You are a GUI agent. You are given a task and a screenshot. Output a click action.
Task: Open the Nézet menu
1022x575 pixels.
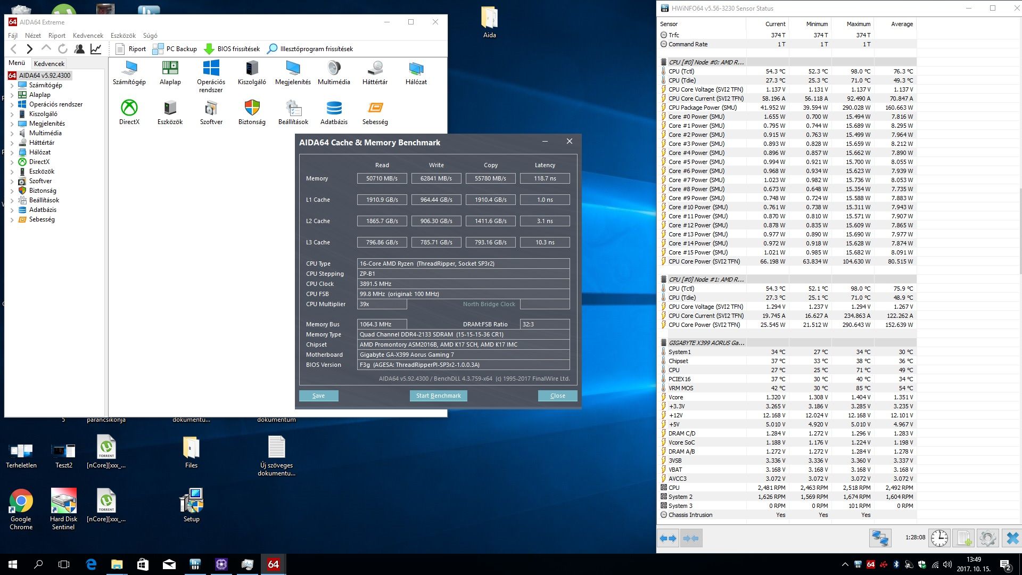[x=33, y=36]
